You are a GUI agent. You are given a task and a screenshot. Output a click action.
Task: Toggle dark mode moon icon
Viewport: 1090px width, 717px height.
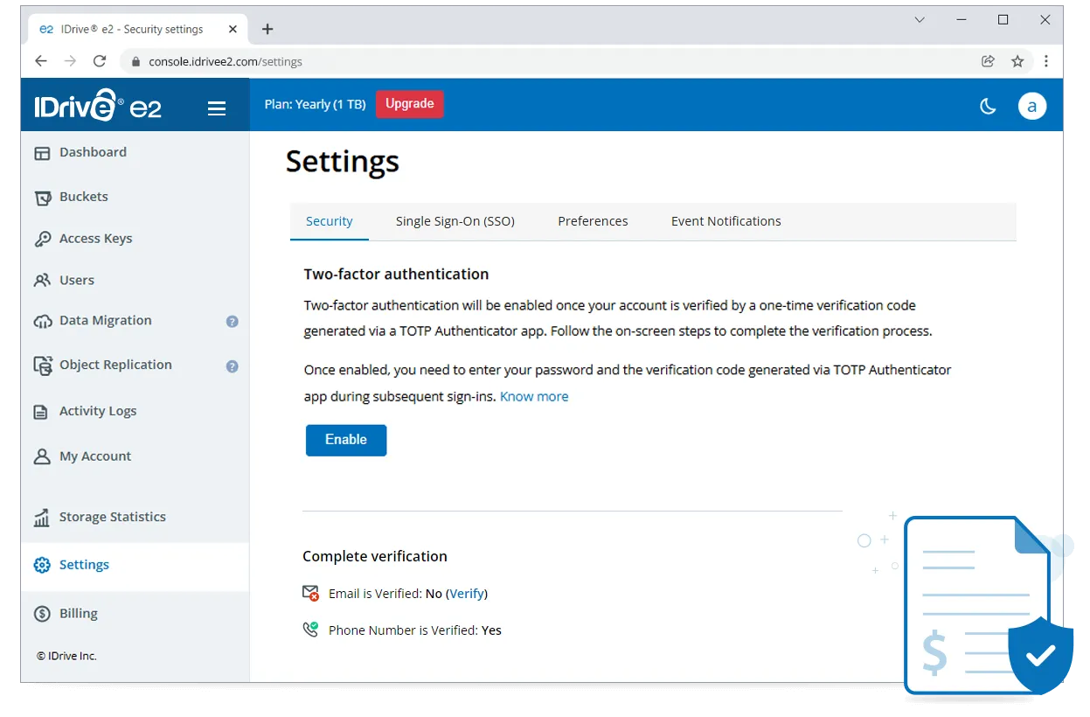[x=988, y=107]
